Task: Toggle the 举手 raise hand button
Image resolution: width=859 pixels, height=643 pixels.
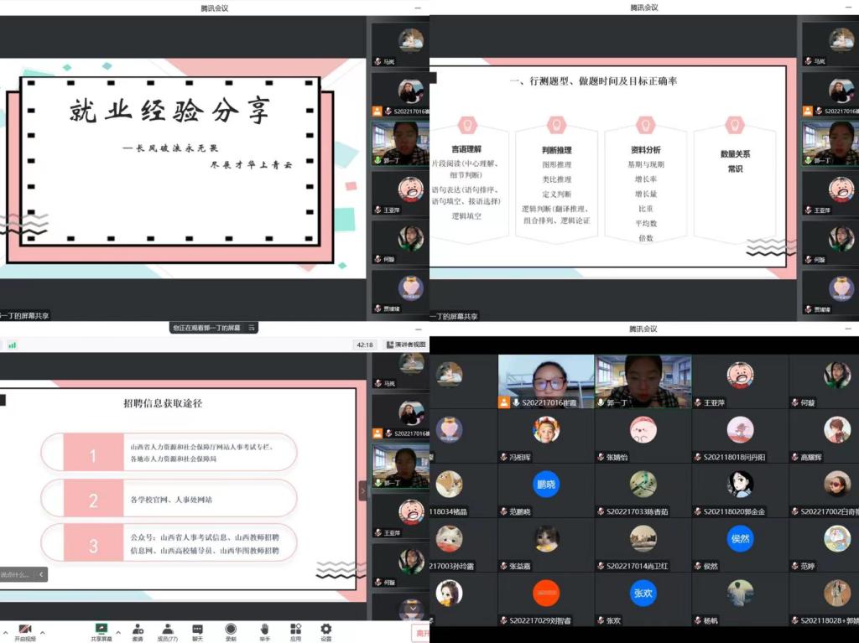Action: coord(264,631)
